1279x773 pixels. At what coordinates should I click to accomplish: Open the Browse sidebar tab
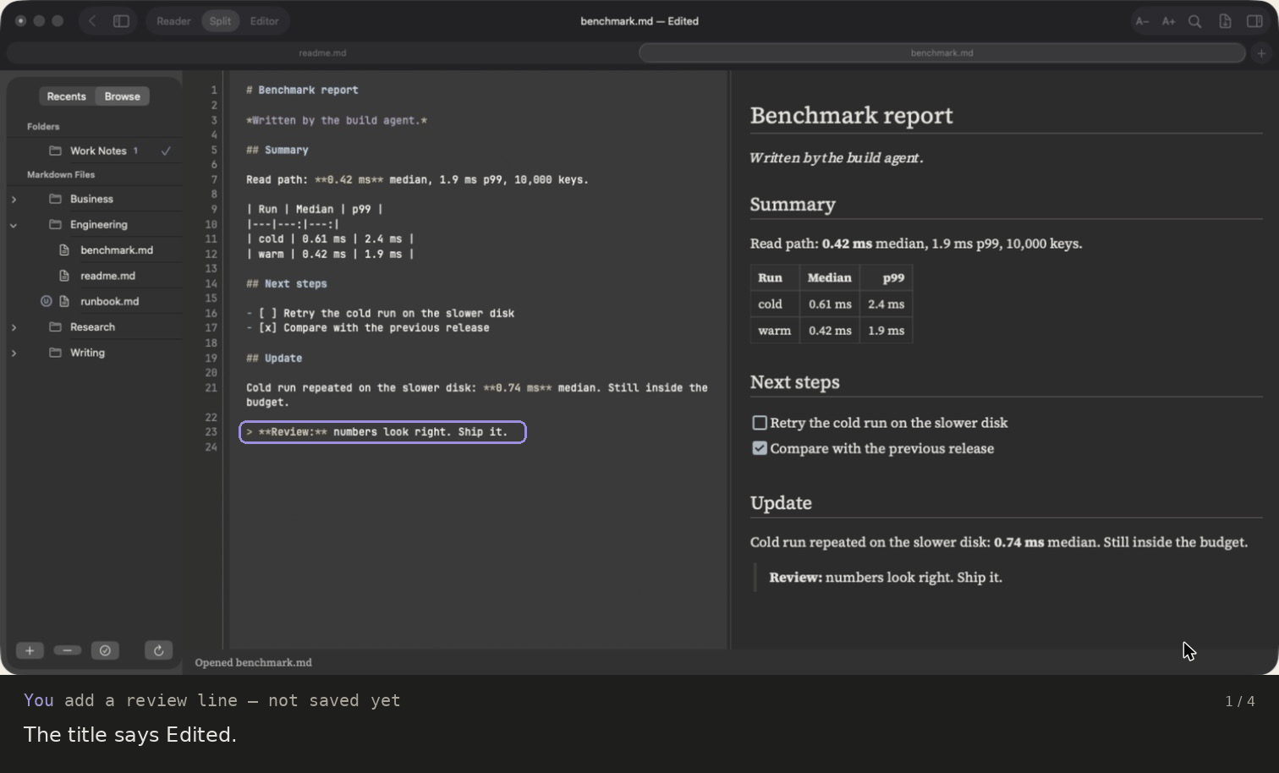[123, 96]
